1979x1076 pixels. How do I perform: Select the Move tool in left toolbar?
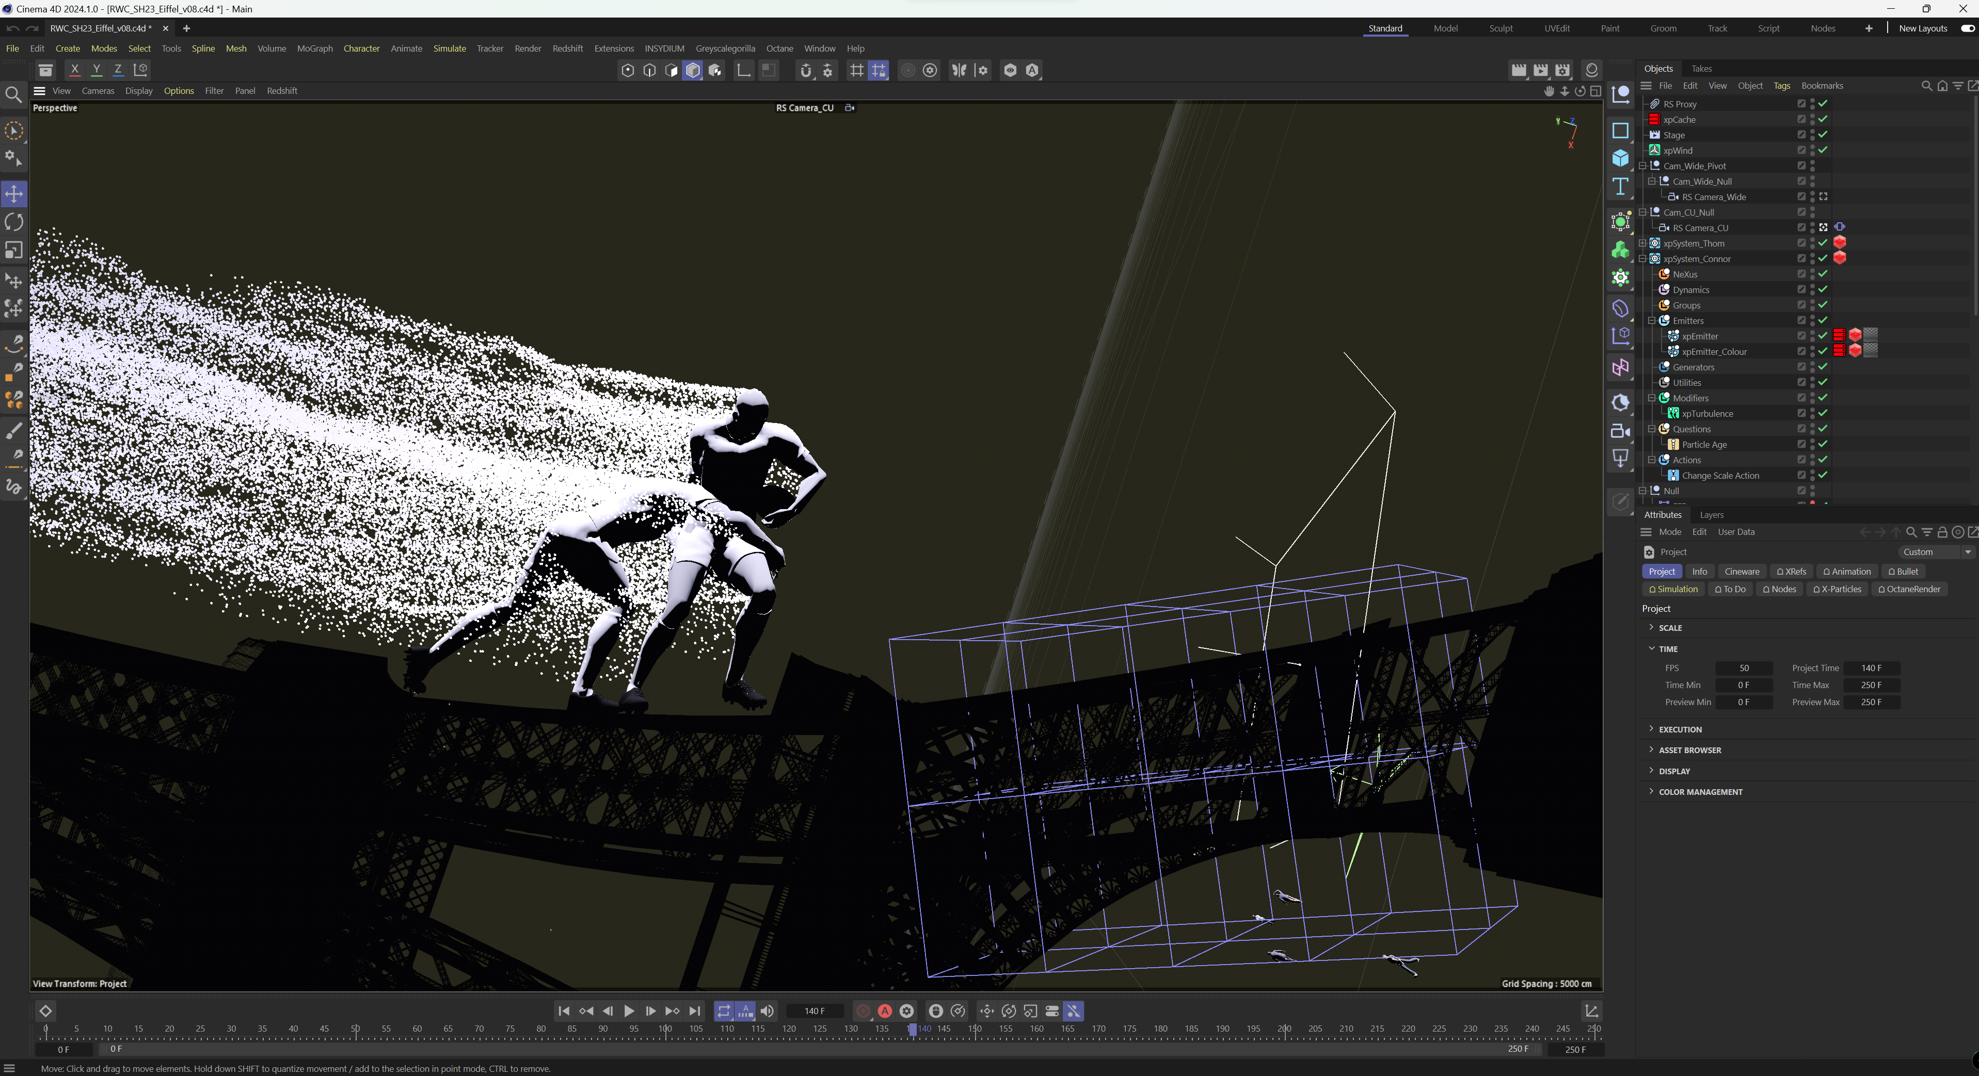coord(14,193)
